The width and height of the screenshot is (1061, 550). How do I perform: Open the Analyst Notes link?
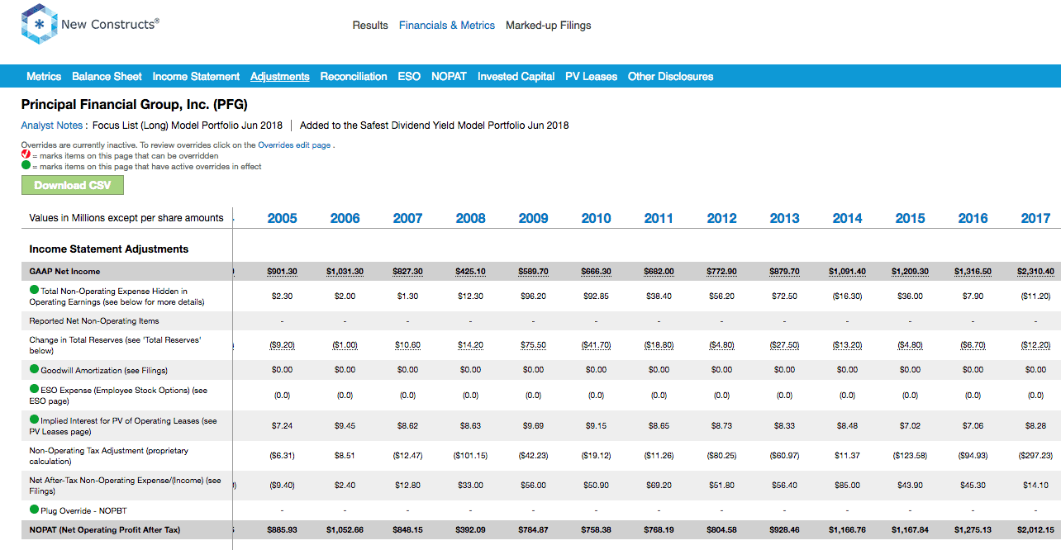click(52, 126)
